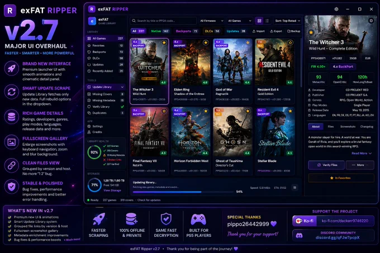
Task: Click the game grid vertical scrollbar
Action: [x=301, y=63]
